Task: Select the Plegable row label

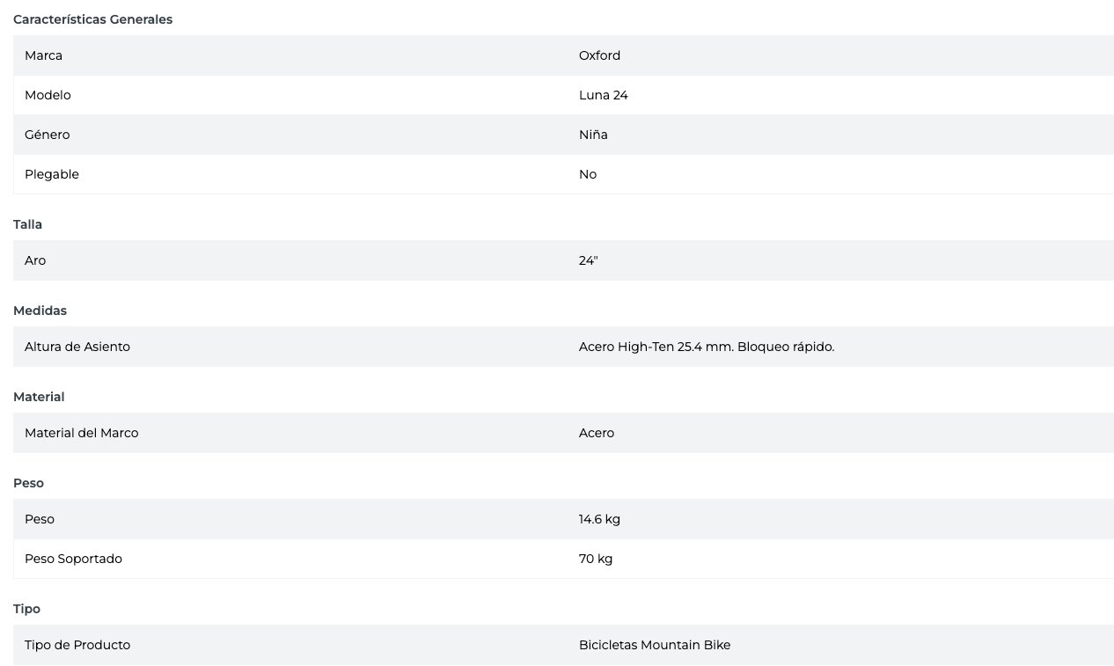Action: (52, 174)
